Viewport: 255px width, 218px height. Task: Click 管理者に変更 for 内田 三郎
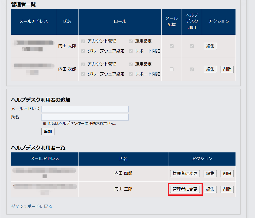point(185,189)
